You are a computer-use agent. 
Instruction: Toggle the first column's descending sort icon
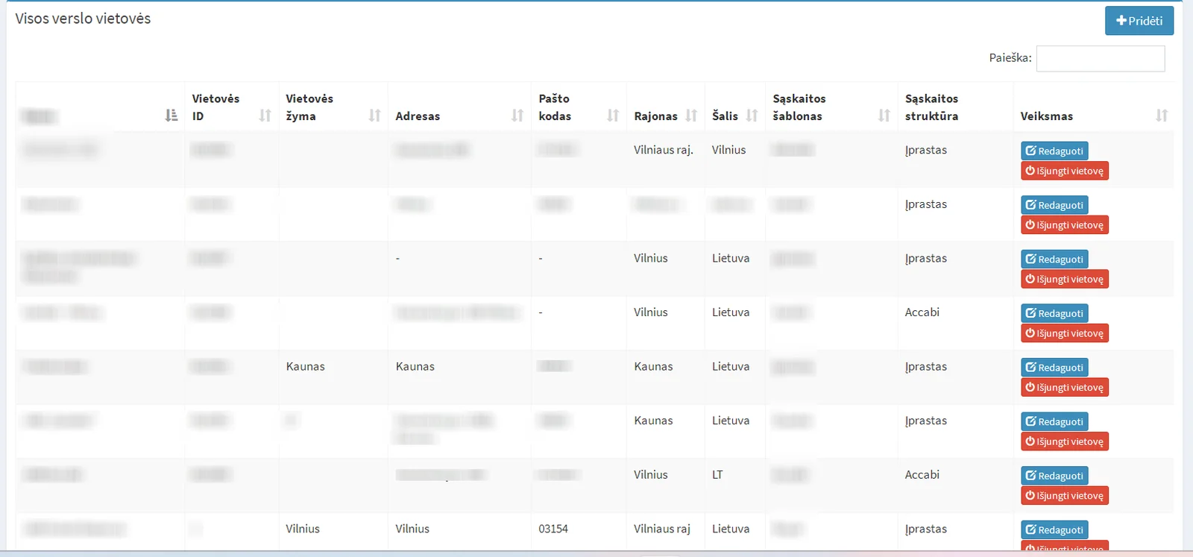click(x=171, y=116)
